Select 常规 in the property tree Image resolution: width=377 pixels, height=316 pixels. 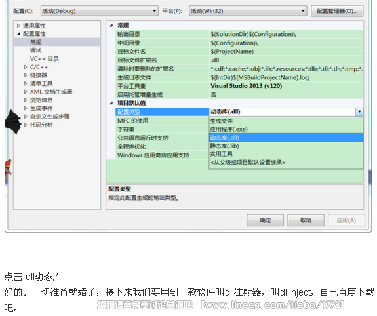point(36,42)
